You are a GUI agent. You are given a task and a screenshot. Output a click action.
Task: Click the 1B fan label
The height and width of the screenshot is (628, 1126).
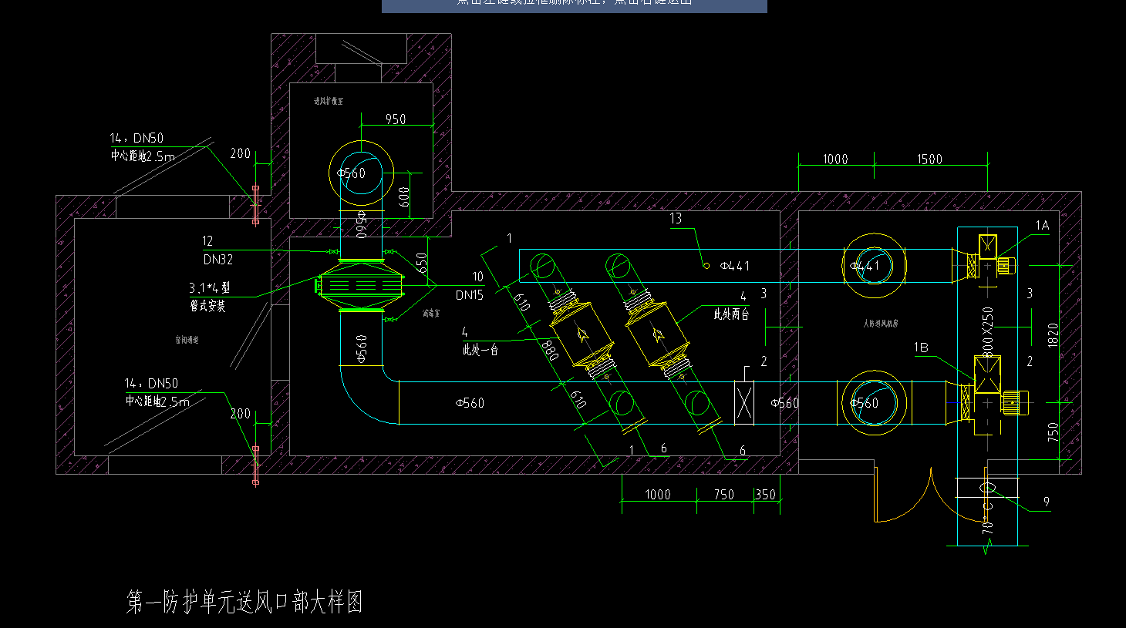[921, 348]
